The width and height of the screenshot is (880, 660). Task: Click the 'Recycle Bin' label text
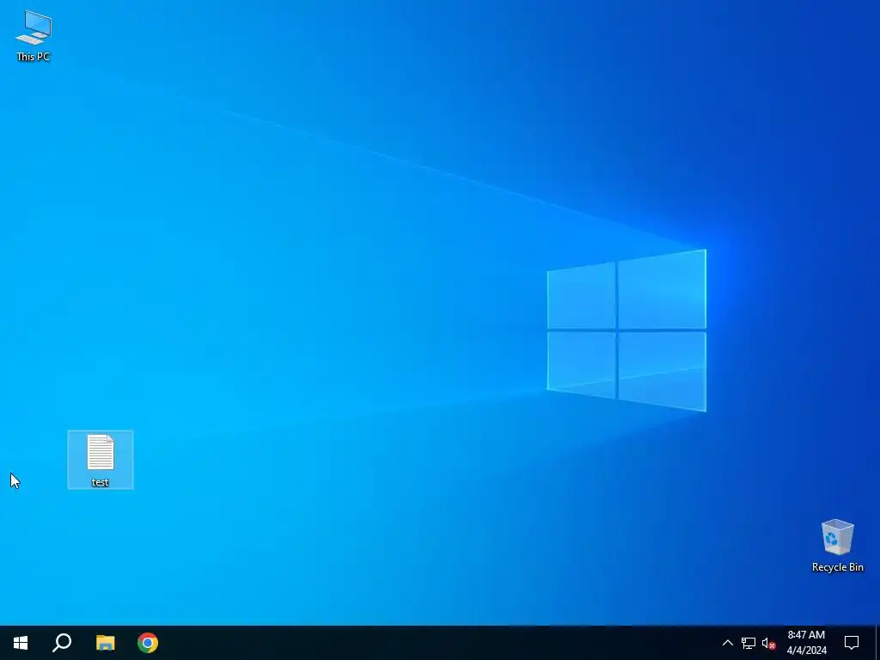837,567
